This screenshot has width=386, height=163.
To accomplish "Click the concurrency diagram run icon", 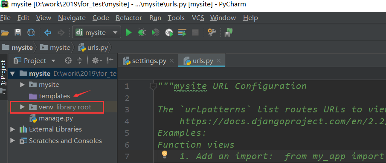I will 182,33.
